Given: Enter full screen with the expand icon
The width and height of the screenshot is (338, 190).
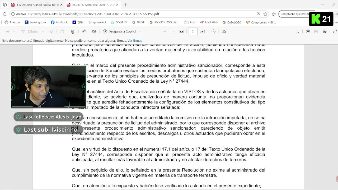Looking at the screenshot, I should pos(335,31).
